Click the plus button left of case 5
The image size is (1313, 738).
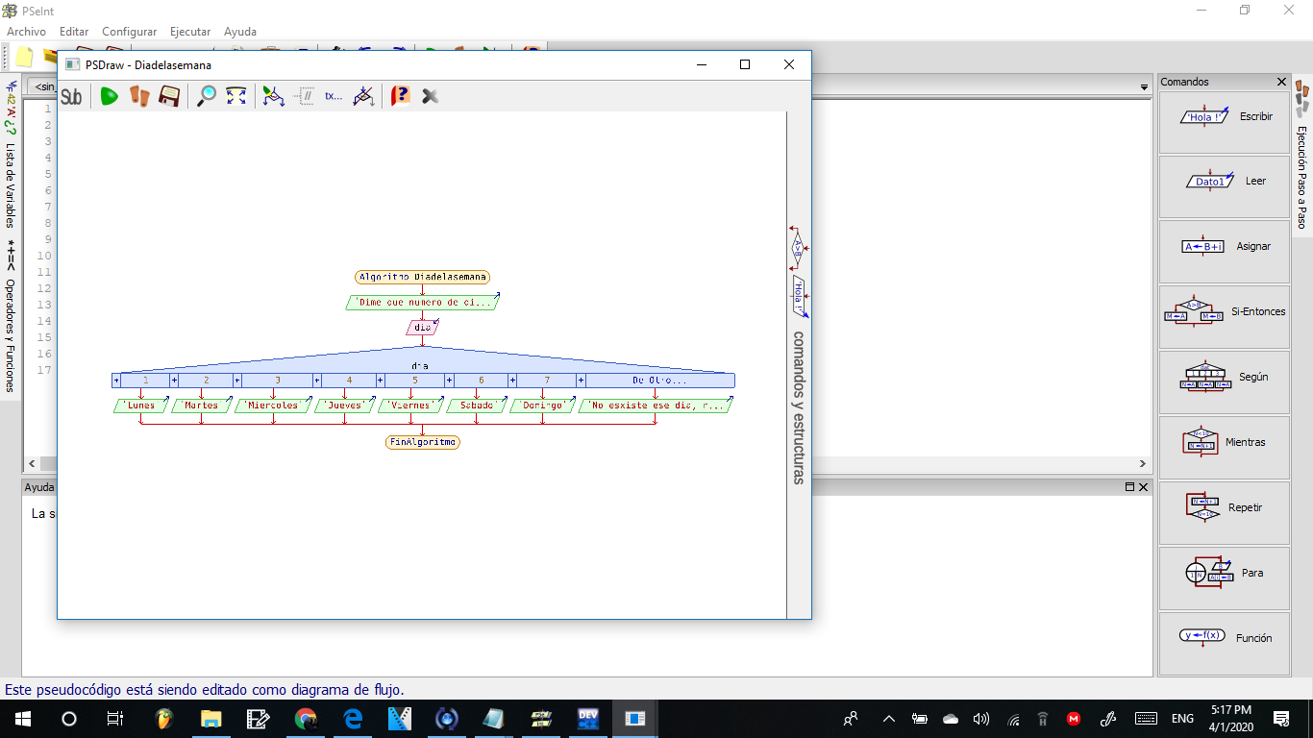pos(381,381)
